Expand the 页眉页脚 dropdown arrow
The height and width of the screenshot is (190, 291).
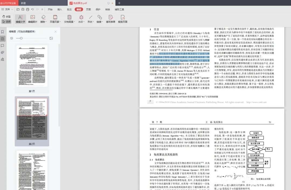click(x=60, y=22)
